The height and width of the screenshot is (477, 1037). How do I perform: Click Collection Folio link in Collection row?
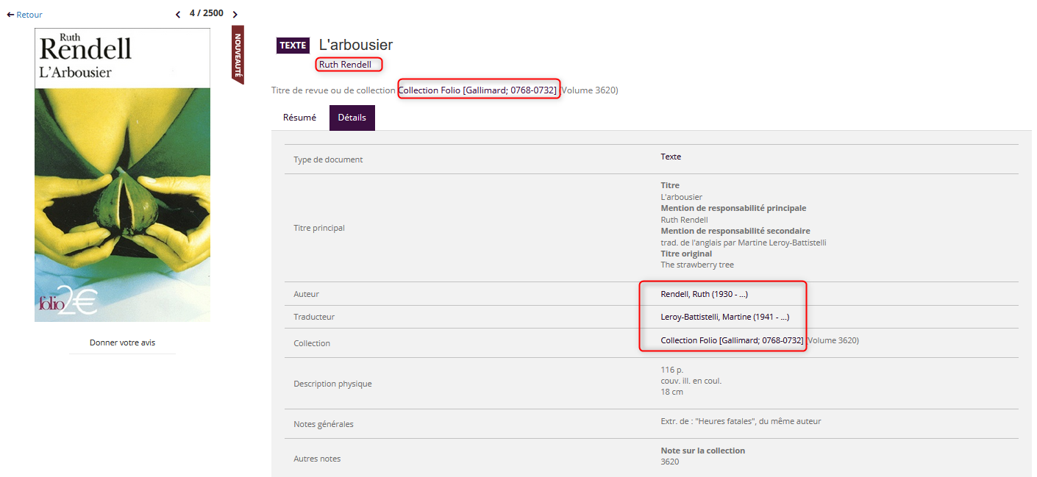tap(731, 340)
